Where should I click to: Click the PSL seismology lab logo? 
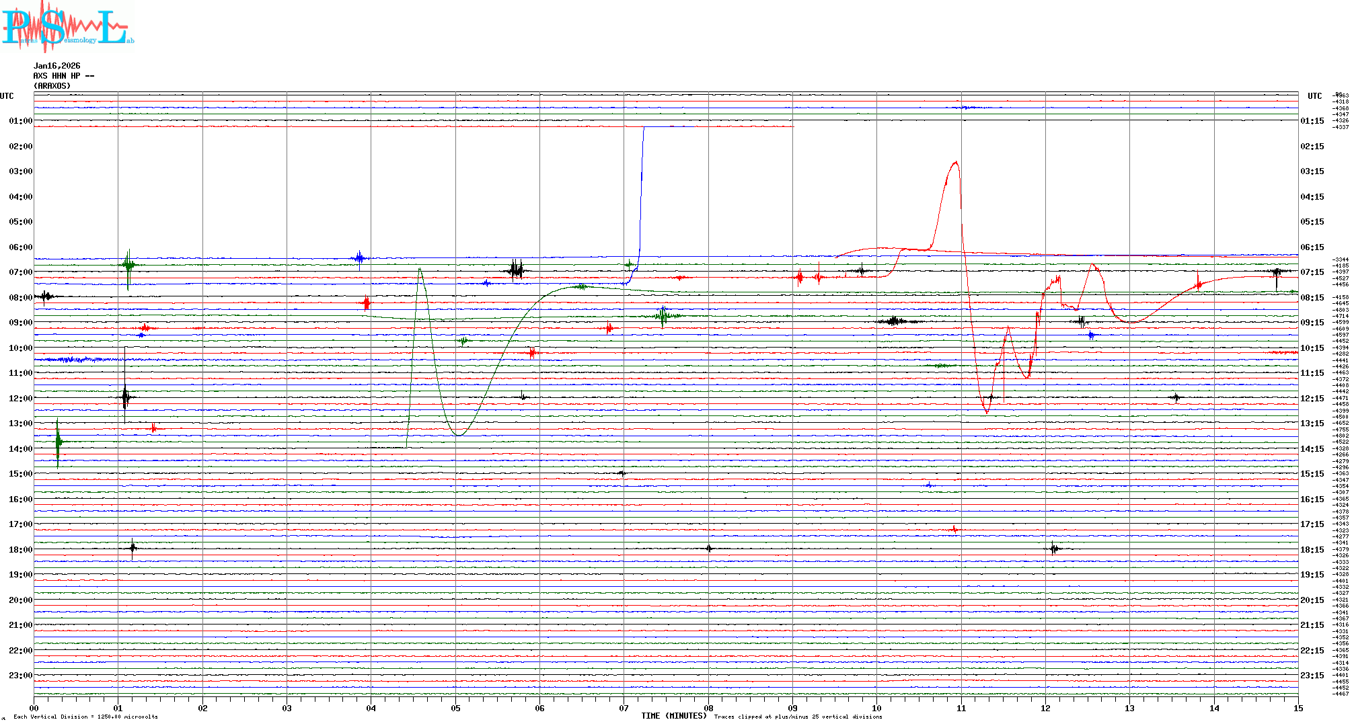click(67, 27)
